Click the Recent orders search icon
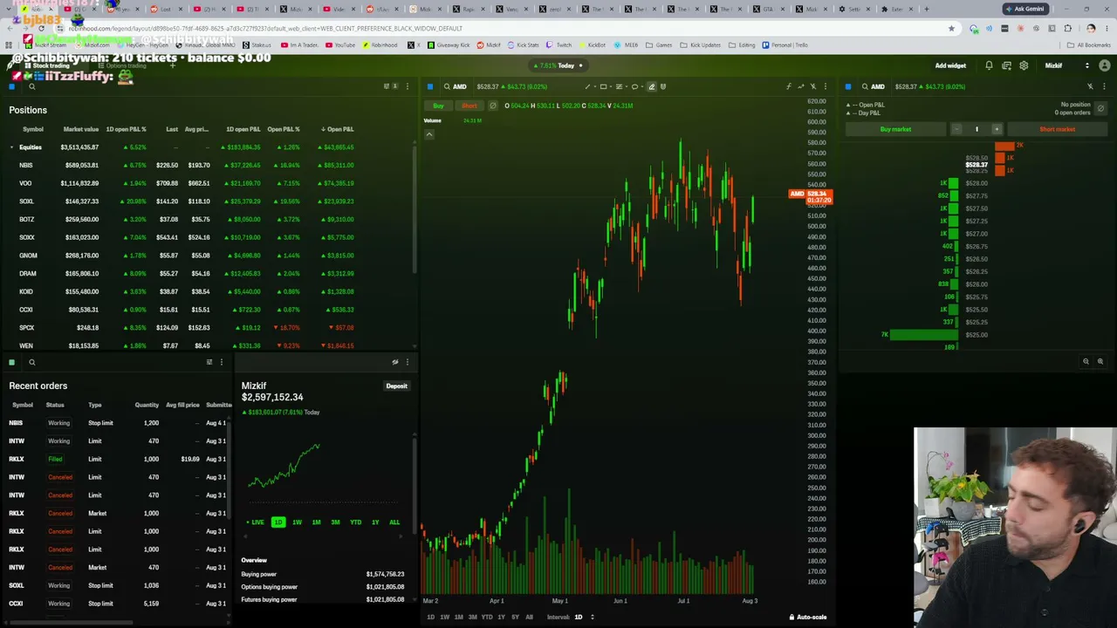1117x628 pixels. (31, 362)
